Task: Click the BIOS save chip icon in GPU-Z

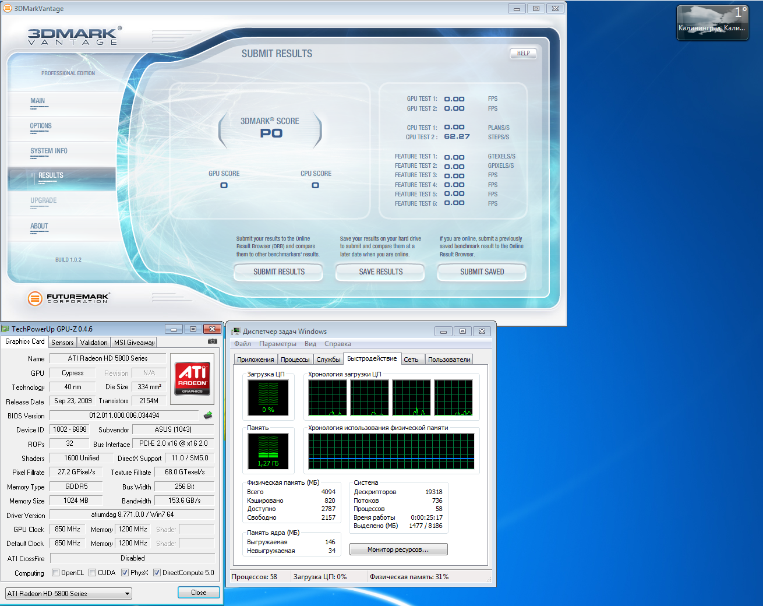Action: coord(208,415)
